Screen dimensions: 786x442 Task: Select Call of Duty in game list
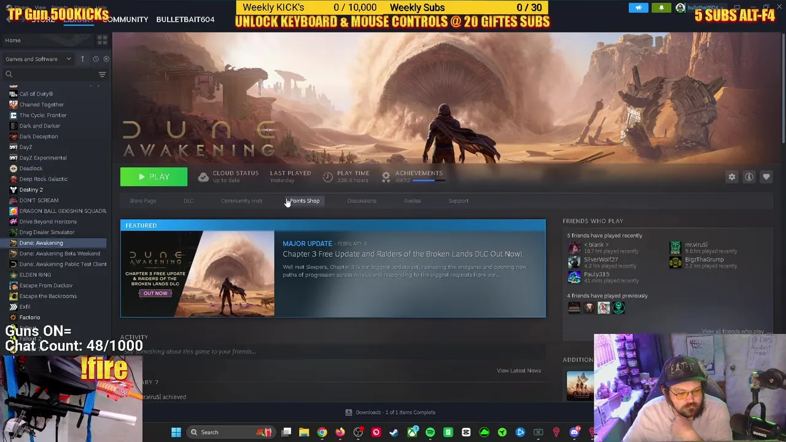coord(36,94)
